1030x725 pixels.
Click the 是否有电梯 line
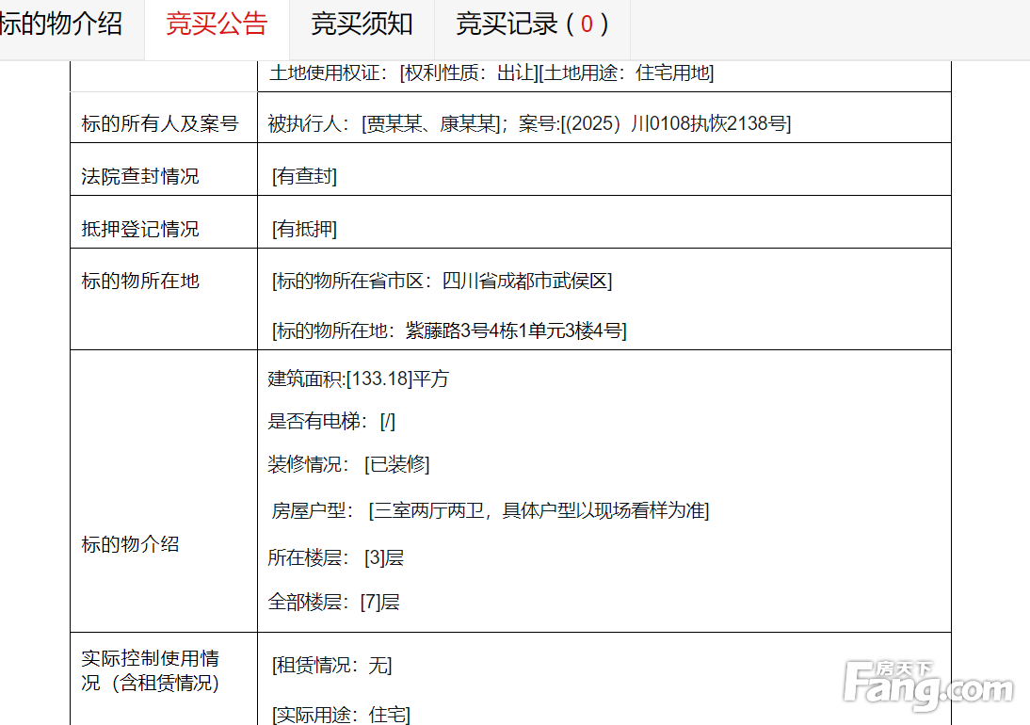(331, 422)
